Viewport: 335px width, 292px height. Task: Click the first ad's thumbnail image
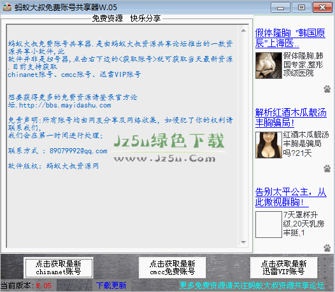click(269, 66)
